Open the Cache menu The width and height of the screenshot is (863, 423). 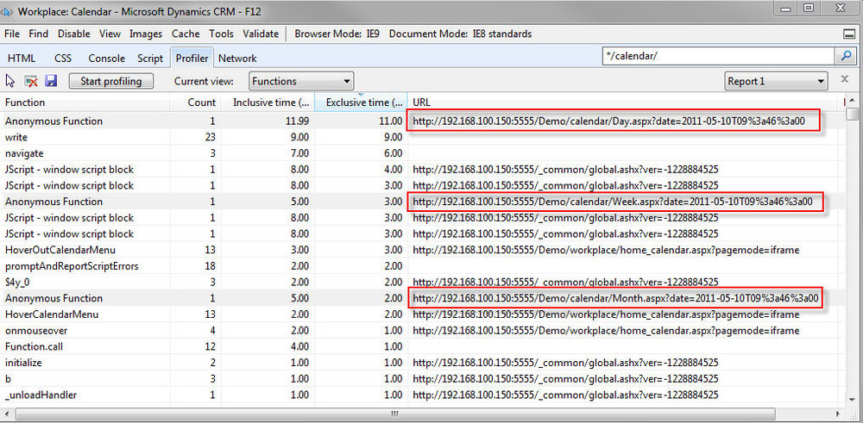(186, 34)
